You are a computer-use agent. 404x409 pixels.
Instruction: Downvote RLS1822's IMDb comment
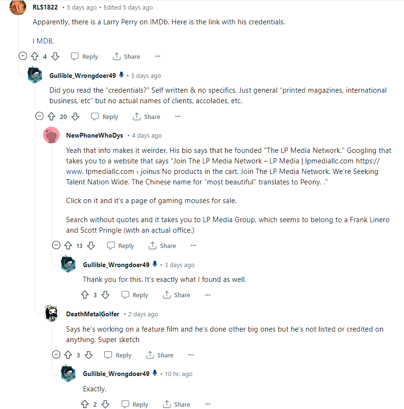click(x=55, y=56)
